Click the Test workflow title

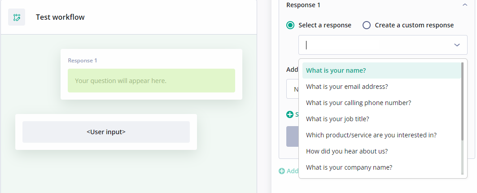pos(60,17)
